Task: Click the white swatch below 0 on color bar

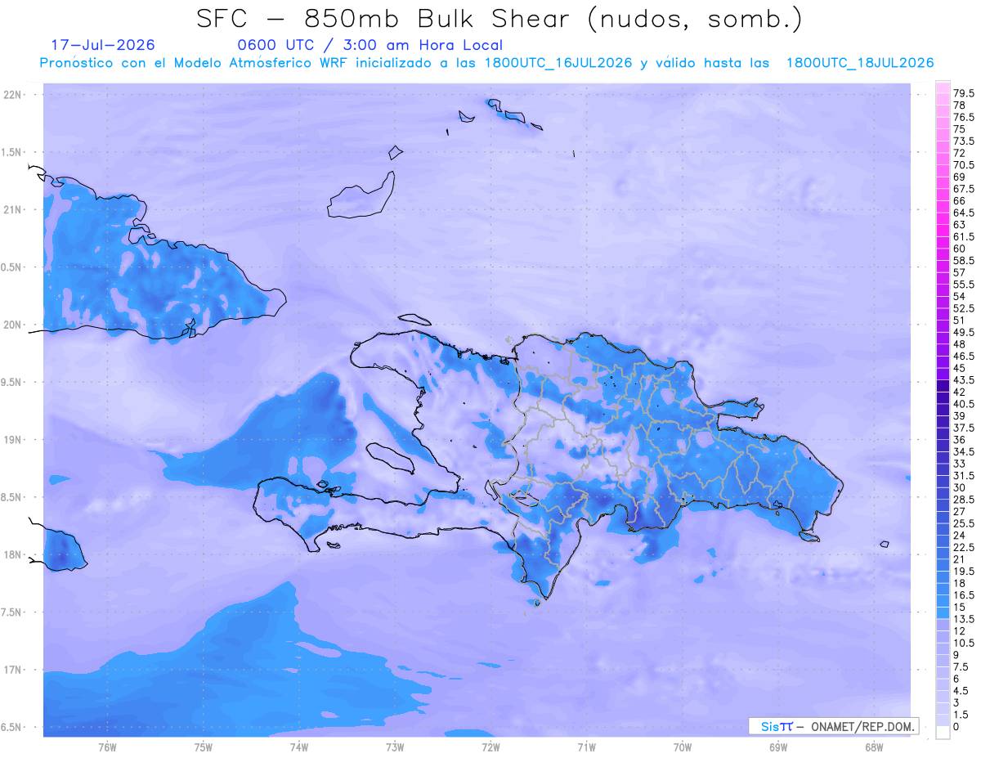Action: (943, 733)
